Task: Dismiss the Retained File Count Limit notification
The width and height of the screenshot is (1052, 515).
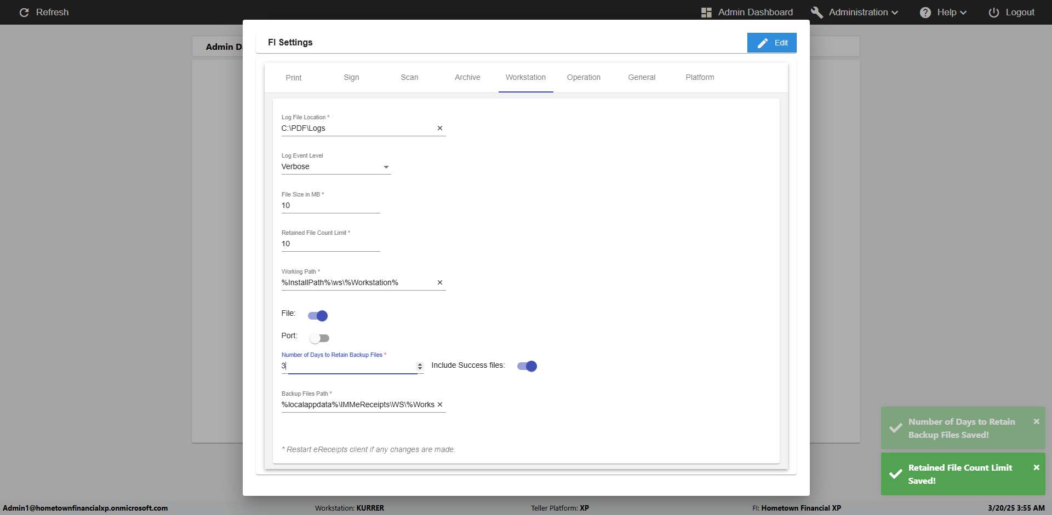Action: (1036, 467)
